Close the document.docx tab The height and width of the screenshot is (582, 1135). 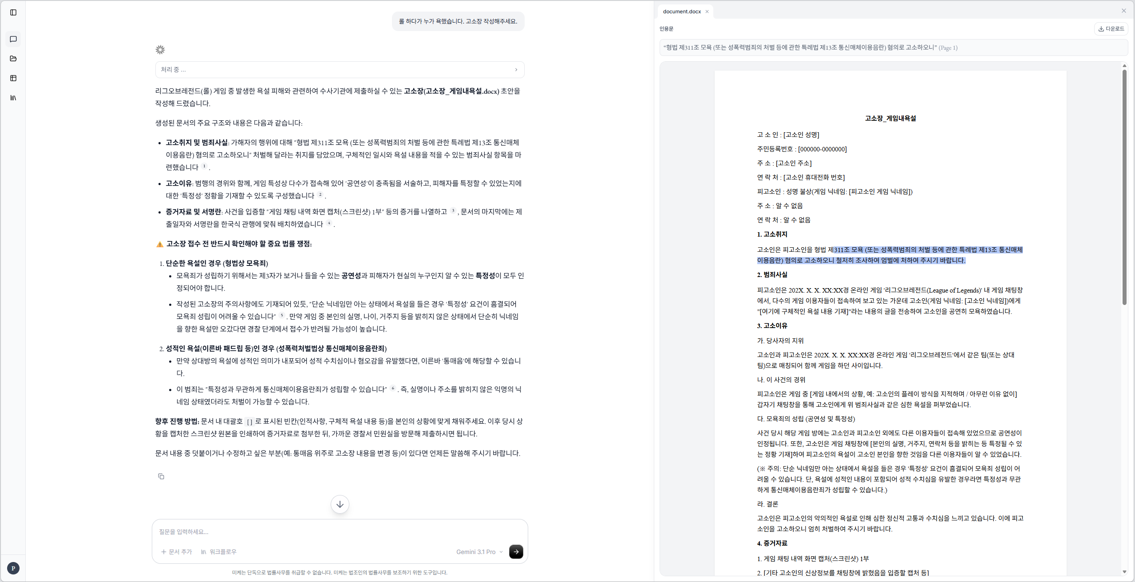[707, 12]
